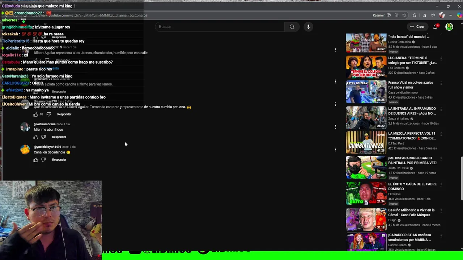The width and height of the screenshot is (463, 260).
Task: Open the browser extensions puzzle icon
Action: (415, 15)
